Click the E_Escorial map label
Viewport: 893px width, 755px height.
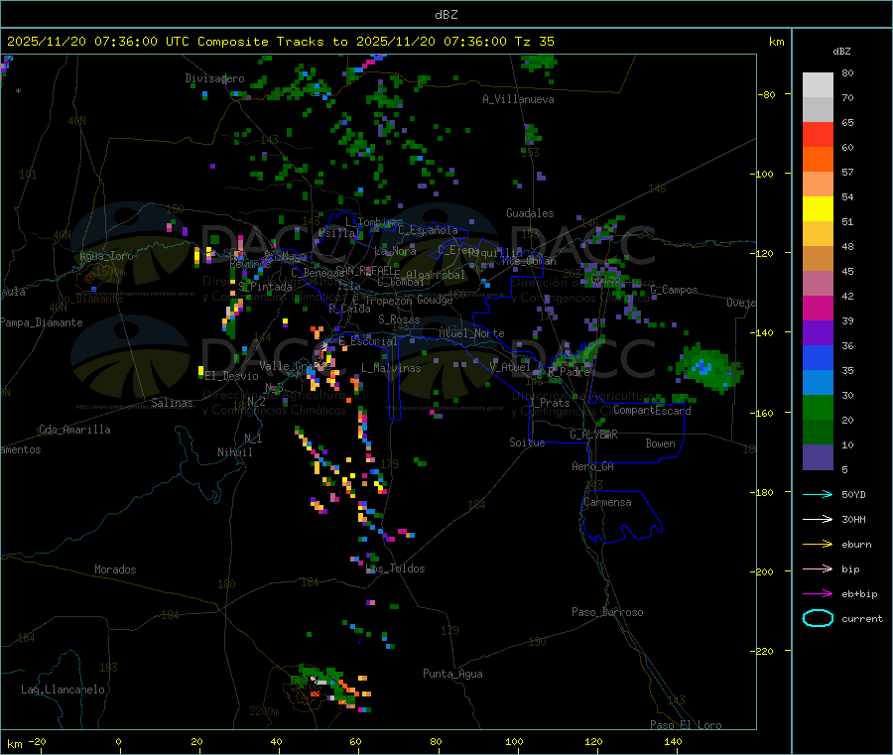pyautogui.click(x=368, y=341)
